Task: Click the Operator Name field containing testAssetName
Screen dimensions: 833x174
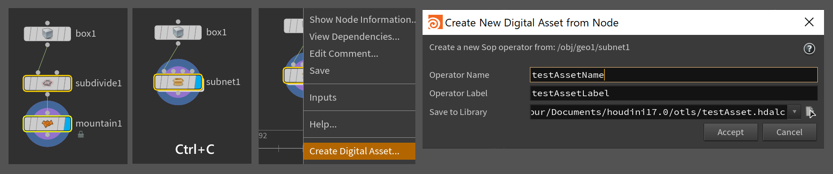Action: click(674, 75)
